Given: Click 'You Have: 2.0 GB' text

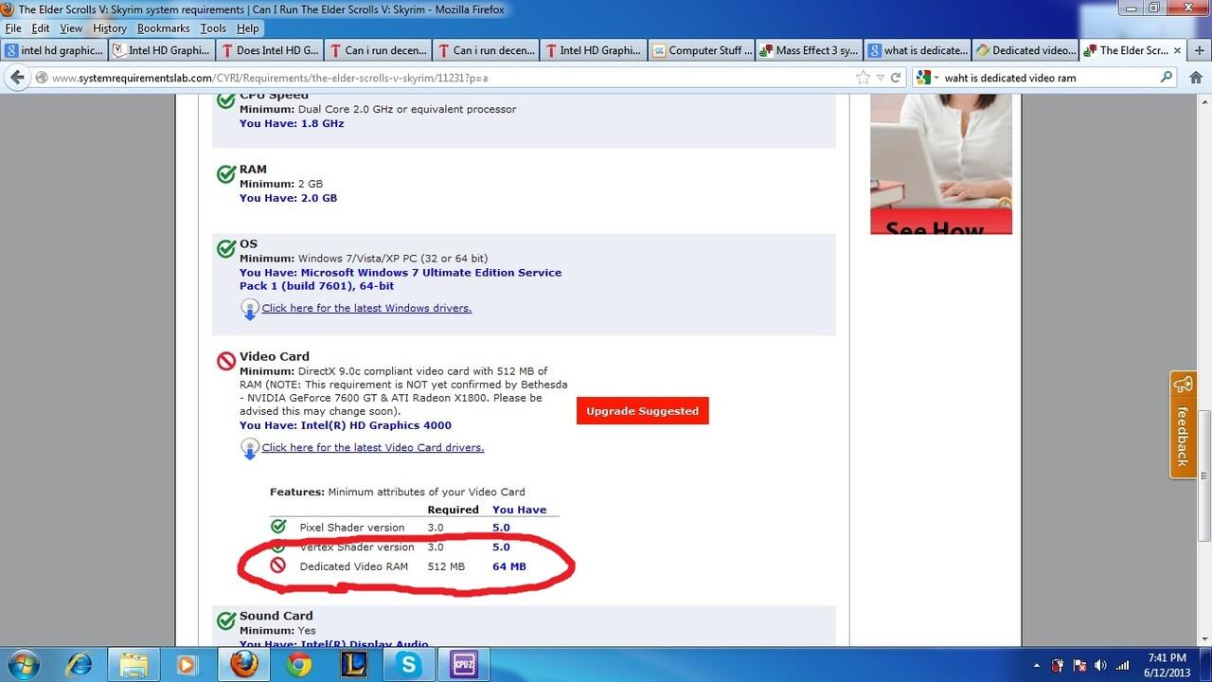Looking at the screenshot, I should tap(288, 198).
